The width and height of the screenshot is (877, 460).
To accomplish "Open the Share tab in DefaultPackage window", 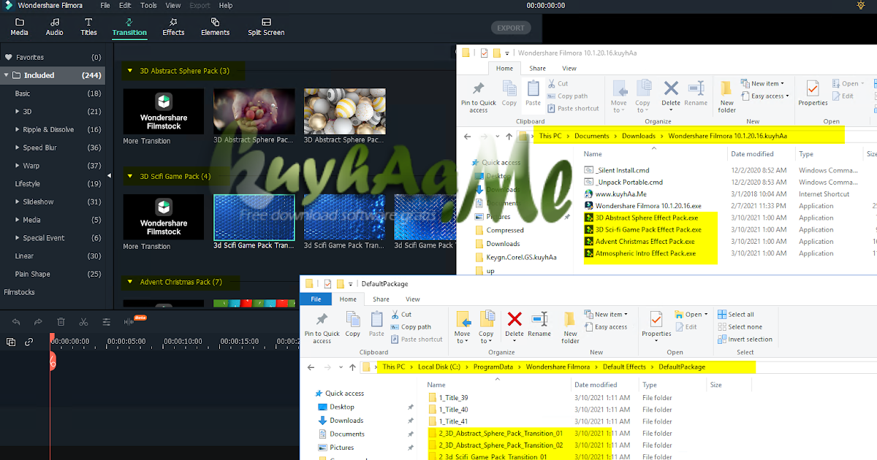I will [x=381, y=299].
